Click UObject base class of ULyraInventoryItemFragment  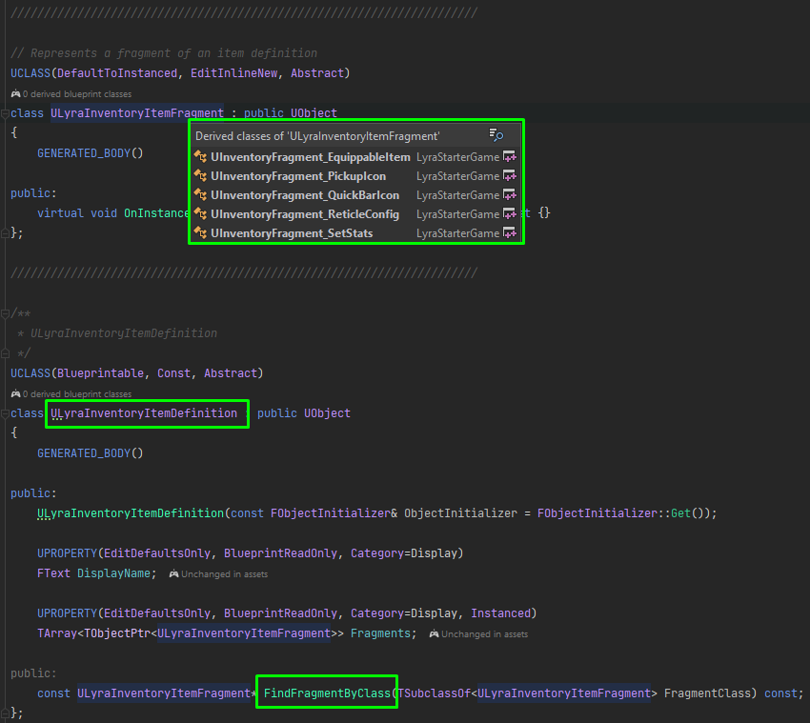[314, 113]
